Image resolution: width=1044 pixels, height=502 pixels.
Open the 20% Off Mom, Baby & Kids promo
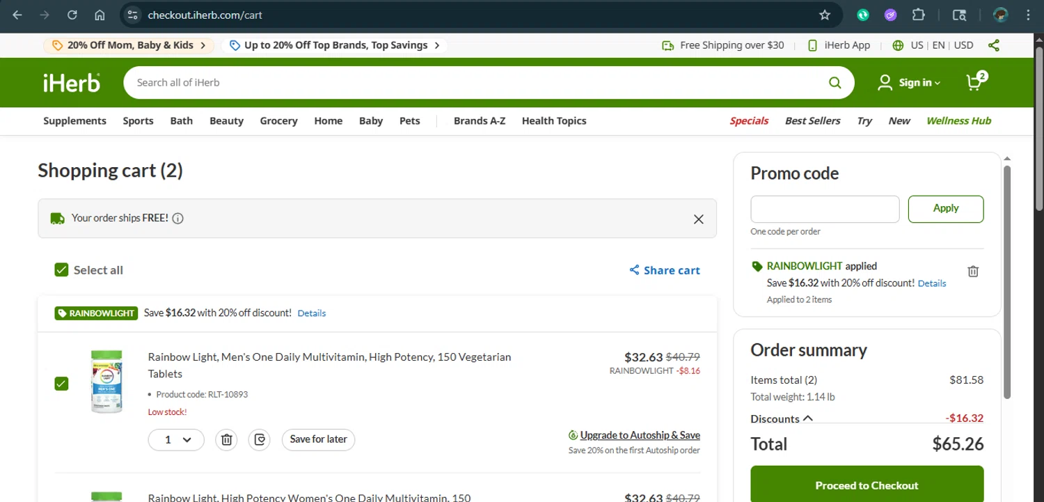point(129,45)
